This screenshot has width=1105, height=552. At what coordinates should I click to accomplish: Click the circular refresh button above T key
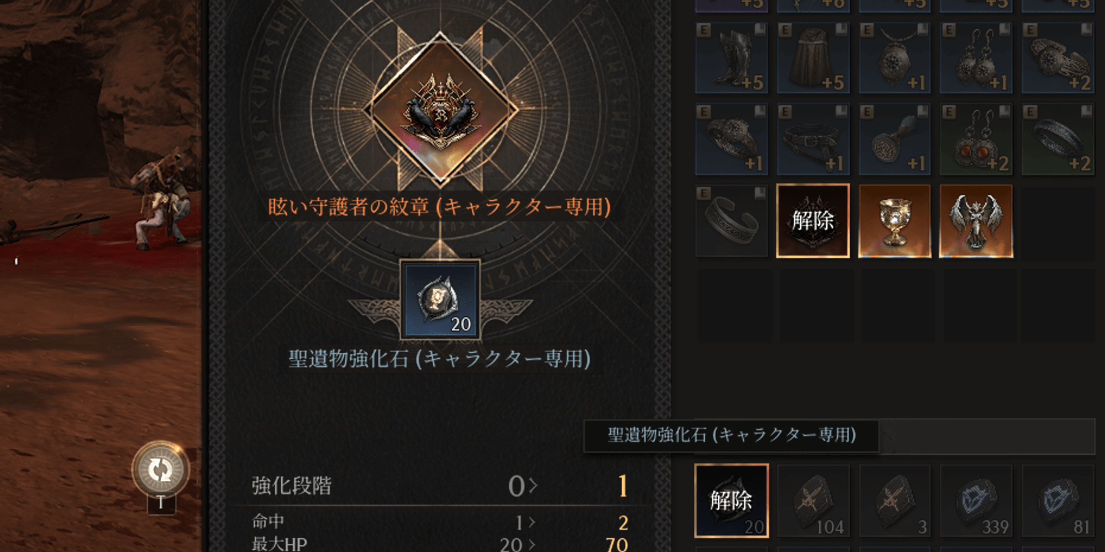(x=161, y=470)
